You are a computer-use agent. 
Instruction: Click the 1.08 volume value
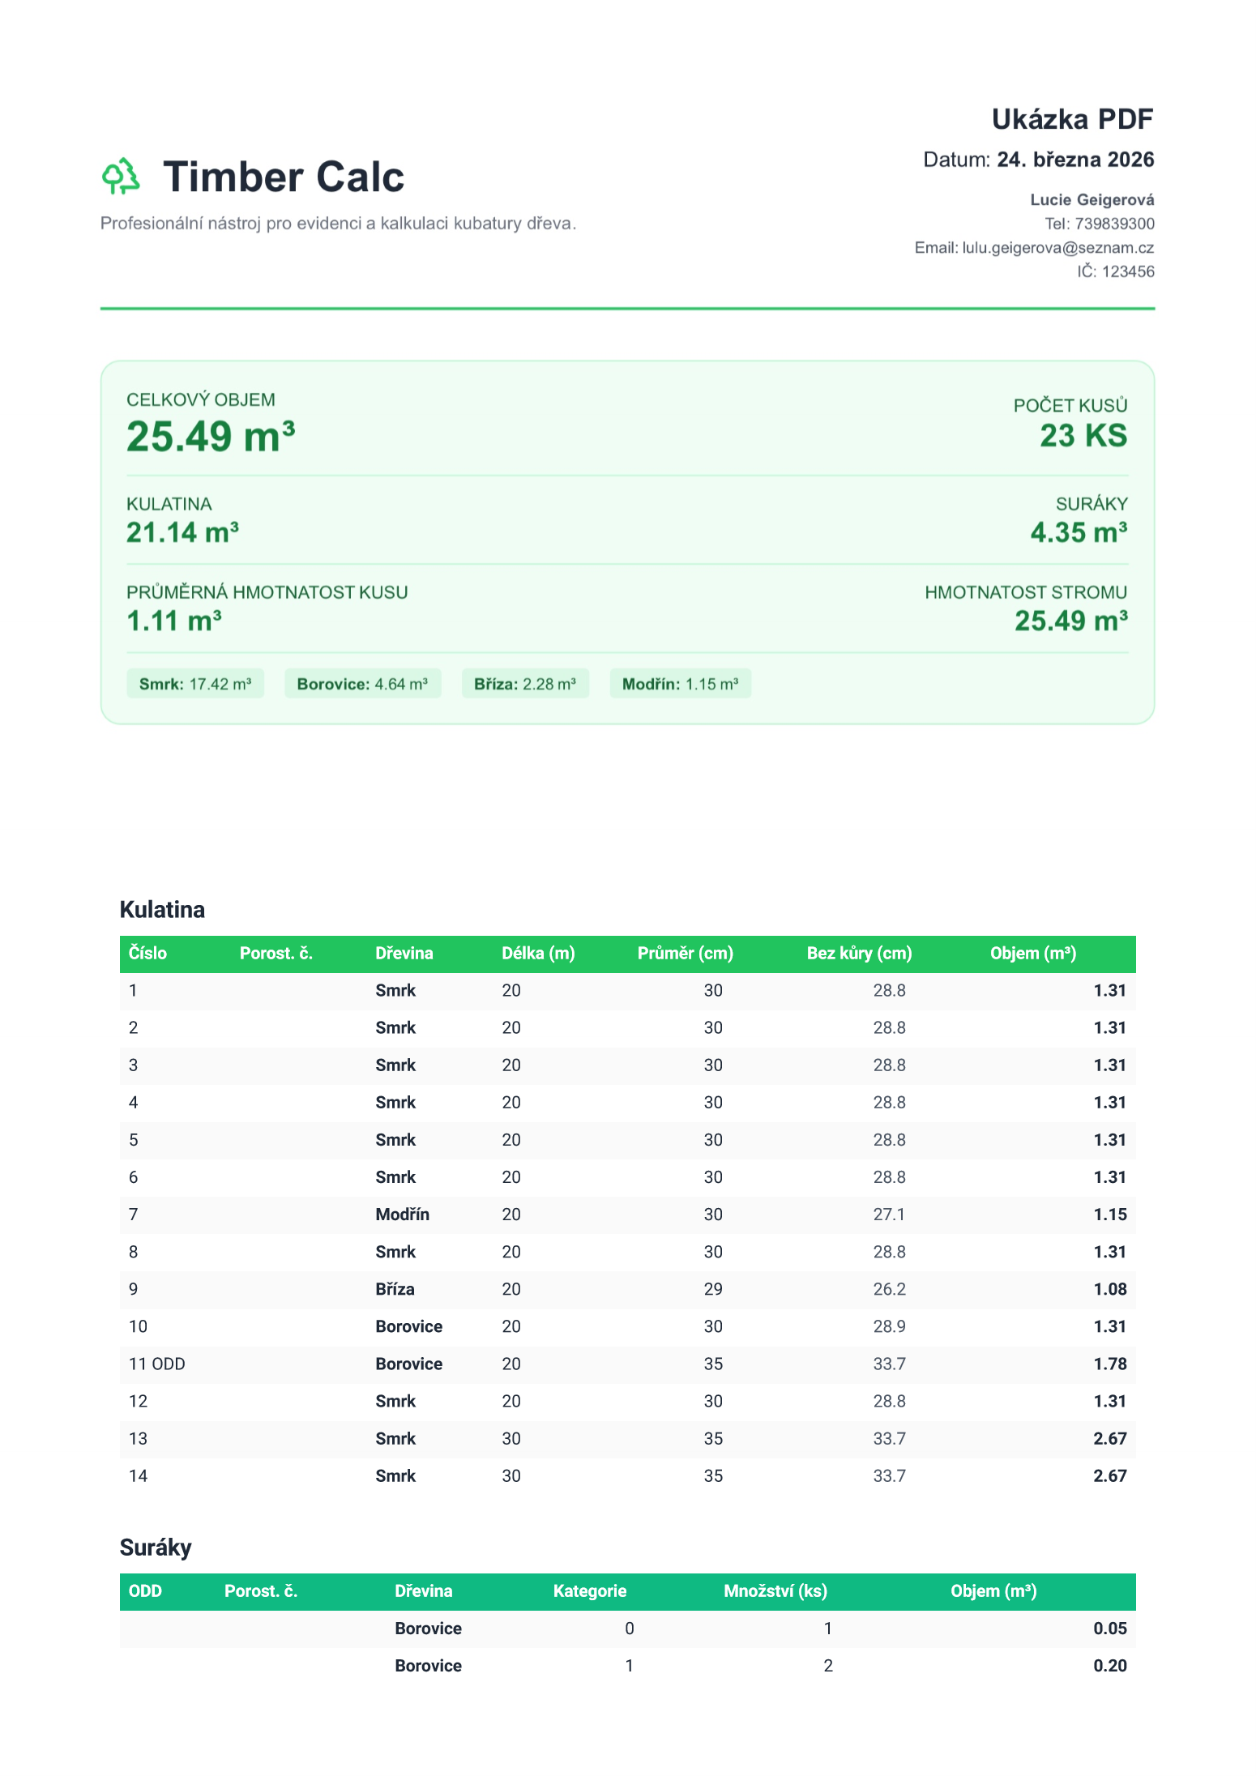1110,1289
